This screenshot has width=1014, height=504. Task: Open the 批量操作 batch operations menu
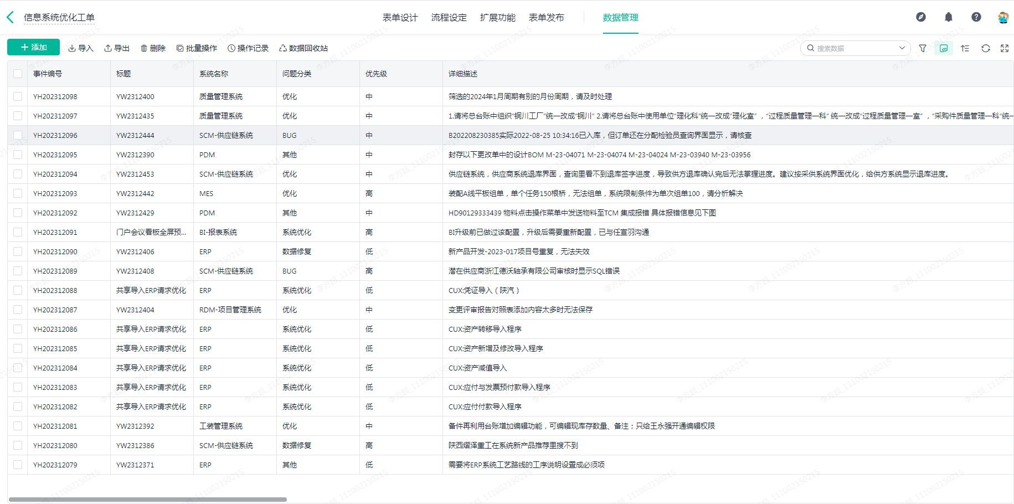(x=197, y=48)
